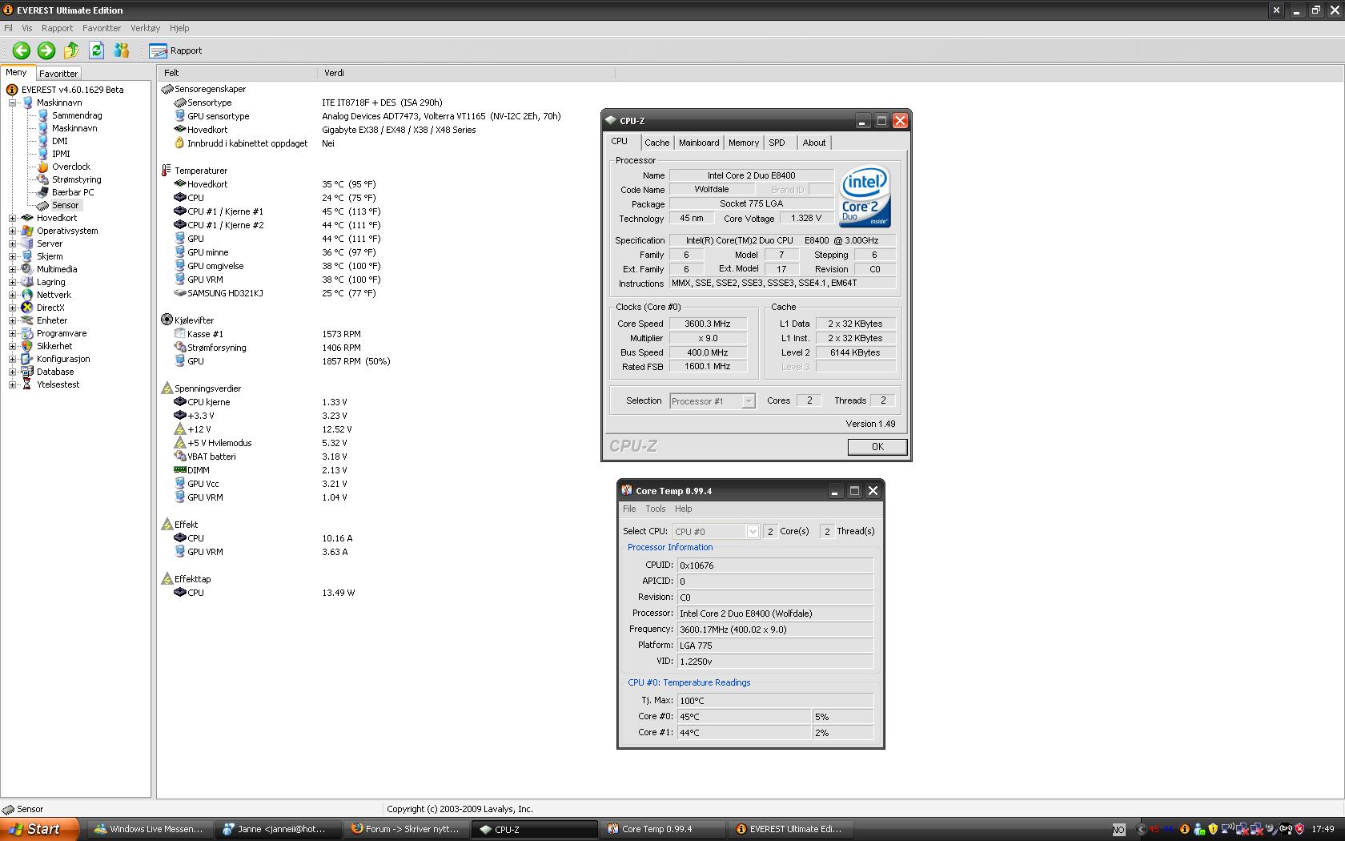Viewport: 1345px width, 841px height.
Task: Expand the Multimedia tree node
Action: (13, 269)
